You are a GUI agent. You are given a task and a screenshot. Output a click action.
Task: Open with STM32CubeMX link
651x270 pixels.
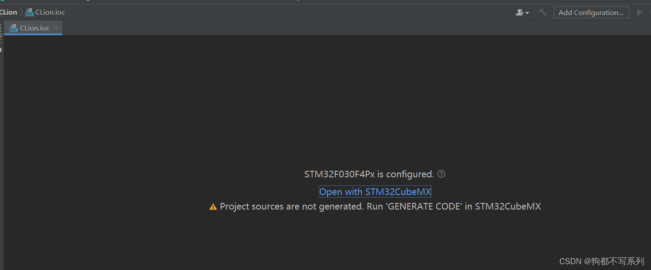pos(375,191)
